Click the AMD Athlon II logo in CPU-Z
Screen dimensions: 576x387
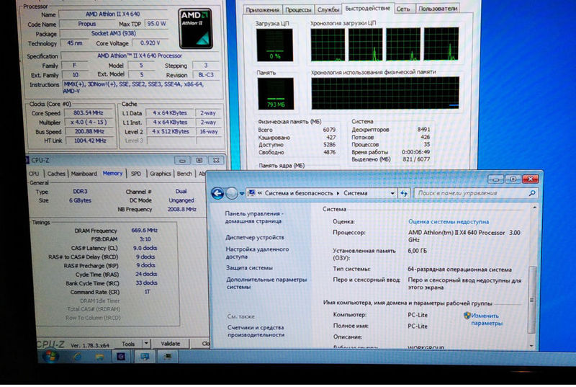(x=195, y=29)
